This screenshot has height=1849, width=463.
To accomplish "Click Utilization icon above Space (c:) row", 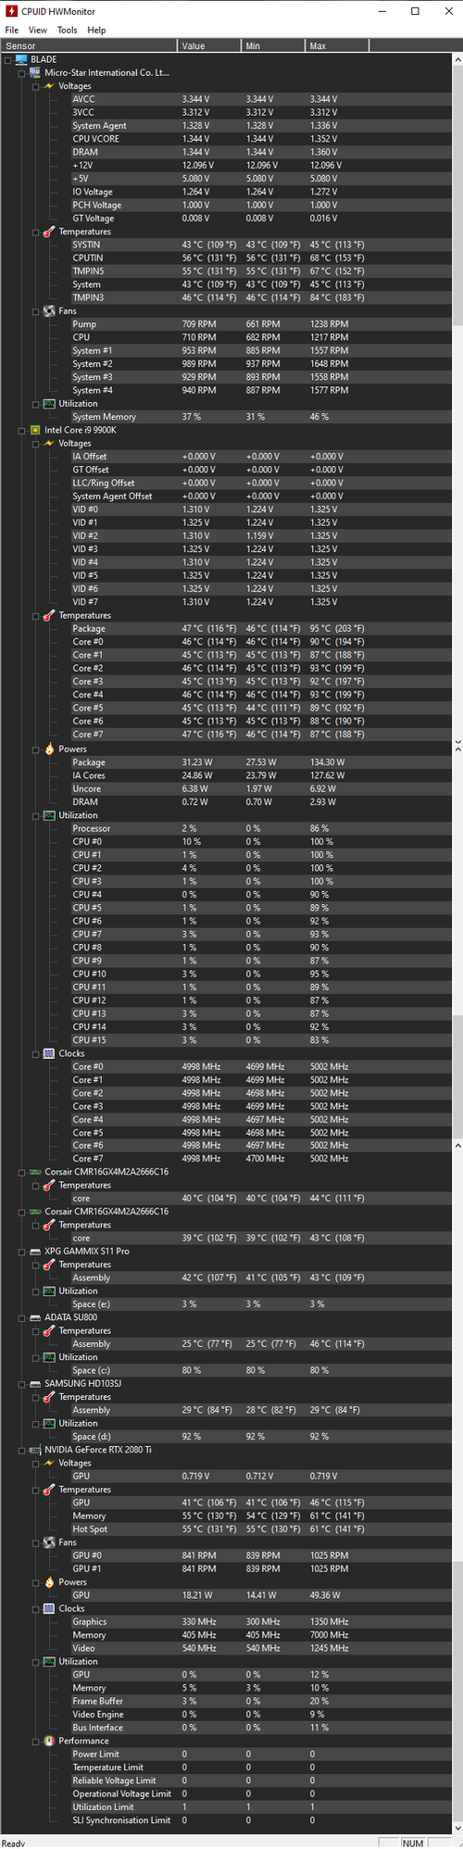I will [x=49, y=1357].
